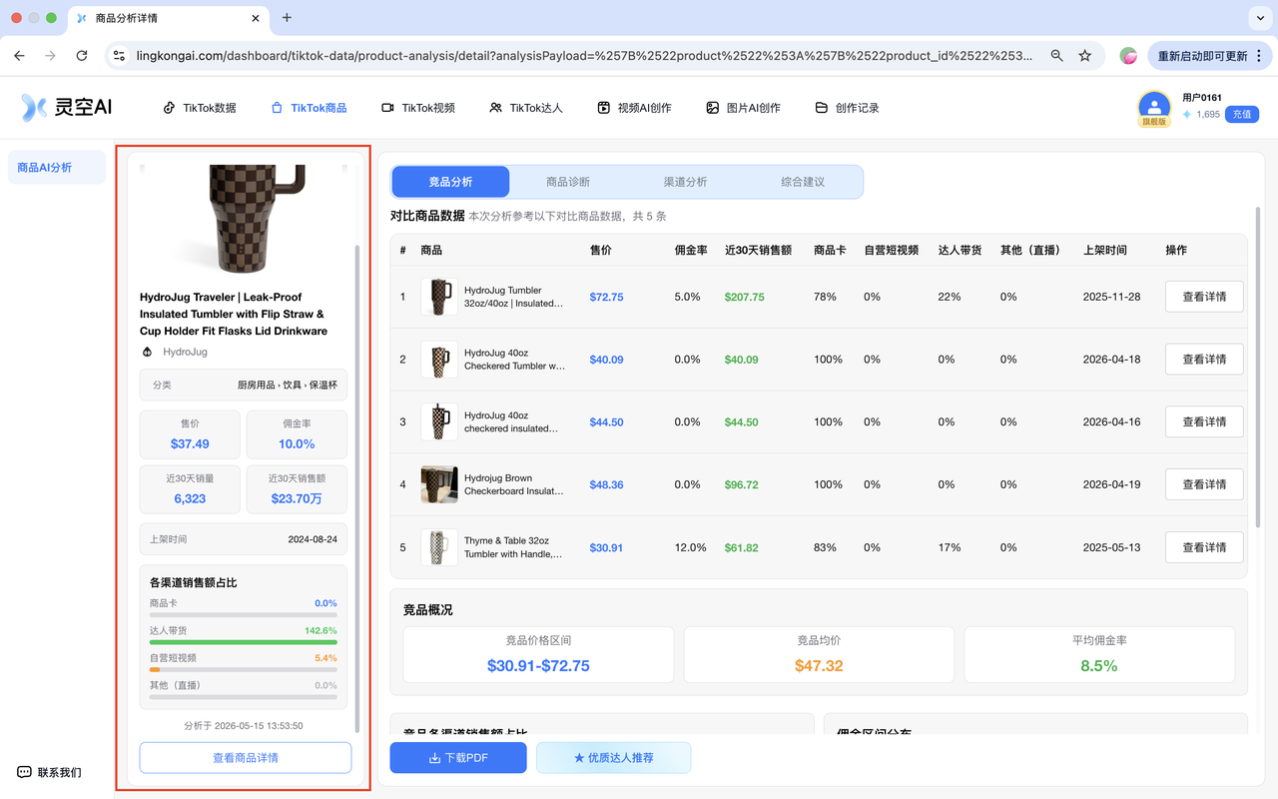This screenshot has height=799, width=1278.
Task: Click 查看详情 for the $44.50 product
Action: [1204, 421]
